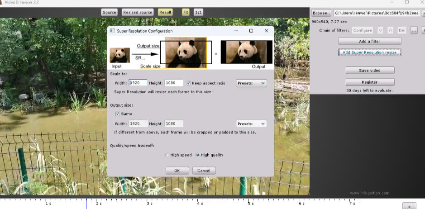Close the Super Resolution Configuration dialog

coord(267,31)
